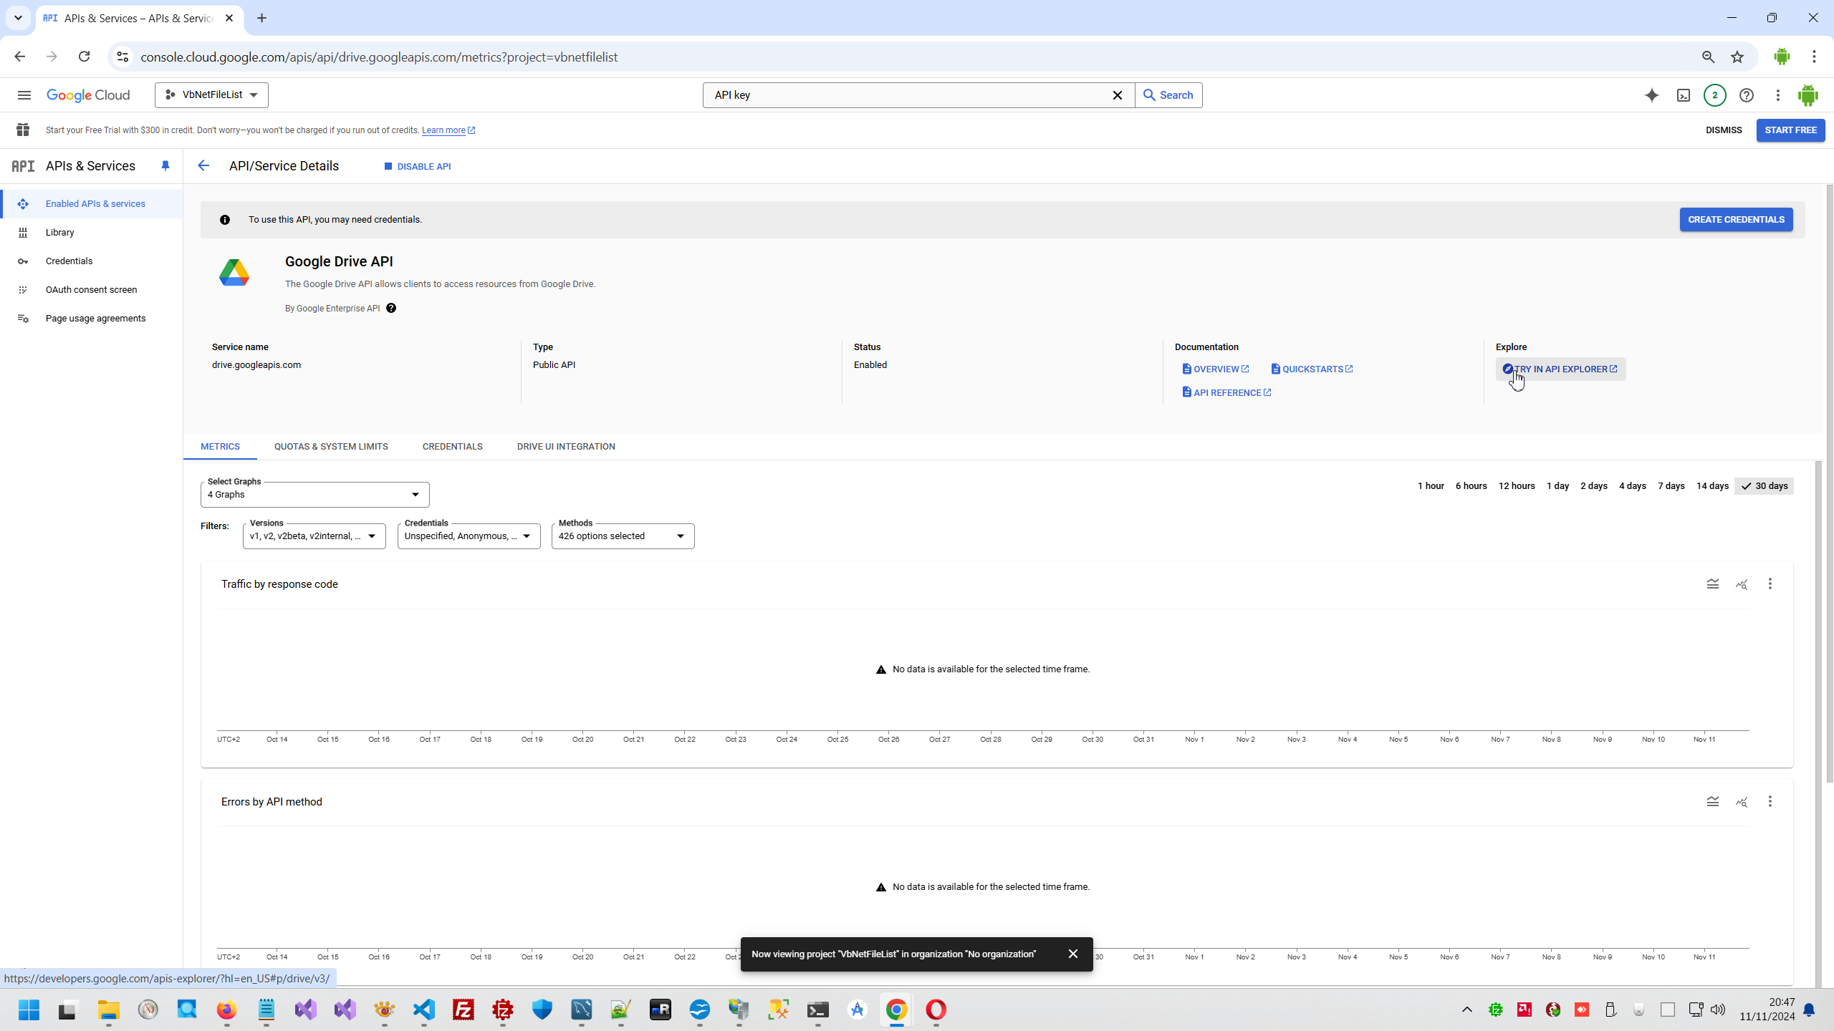Open the Versions filter dropdown
This screenshot has width=1834, height=1031.
click(x=314, y=536)
